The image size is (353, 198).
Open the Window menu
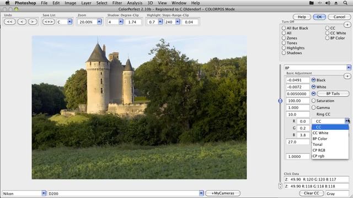(179, 3)
